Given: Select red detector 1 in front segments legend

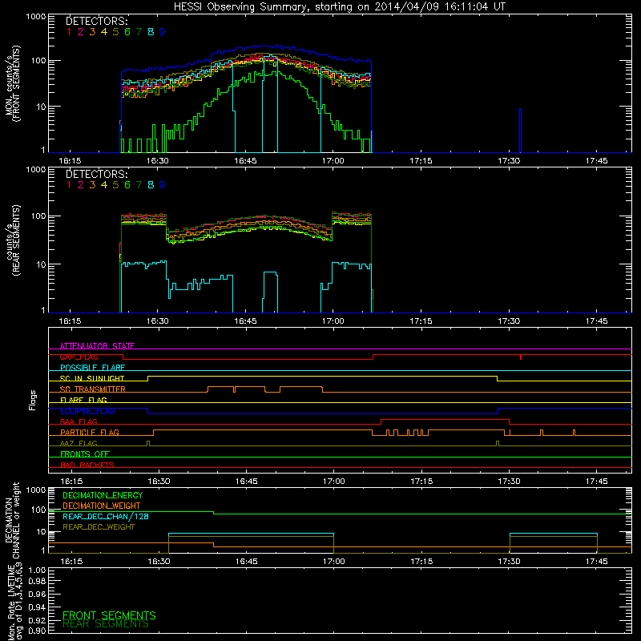Looking at the screenshot, I should tap(69, 32).
